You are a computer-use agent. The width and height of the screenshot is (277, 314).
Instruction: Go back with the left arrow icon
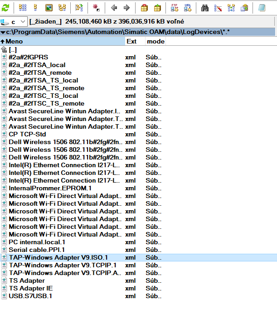[x=114, y=8]
